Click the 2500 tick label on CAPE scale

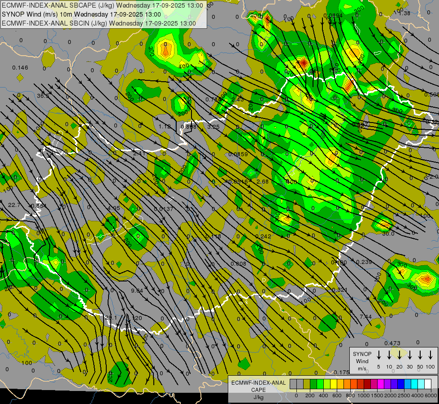point(404,395)
